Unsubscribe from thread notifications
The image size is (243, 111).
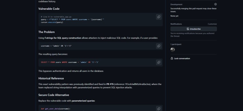coord(194,29)
